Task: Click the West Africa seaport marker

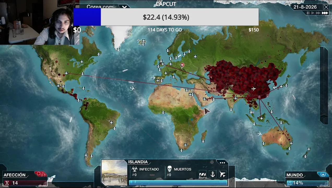Action: (163, 113)
